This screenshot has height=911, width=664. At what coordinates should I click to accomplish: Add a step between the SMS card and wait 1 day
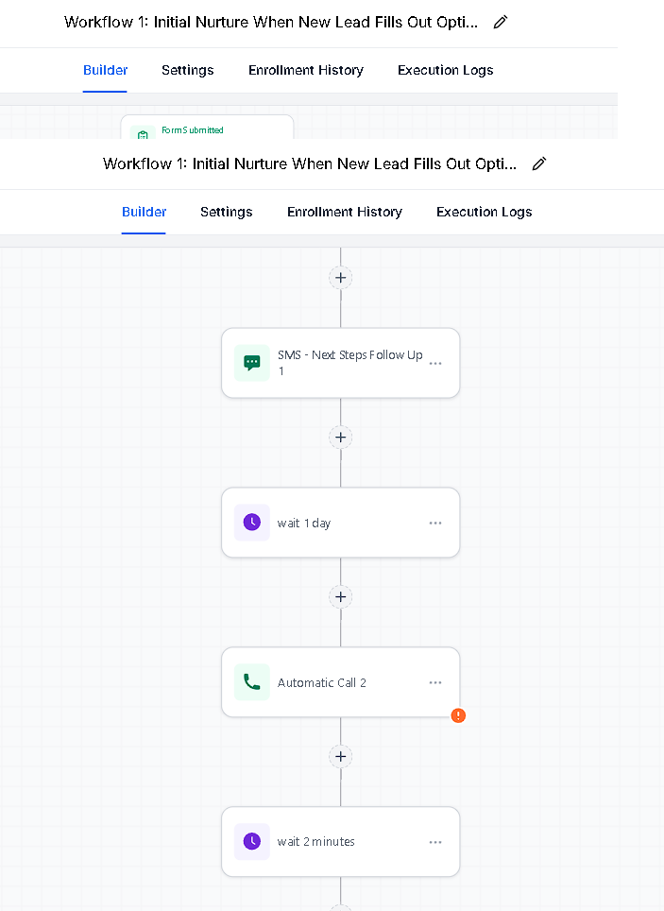(x=340, y=438)
